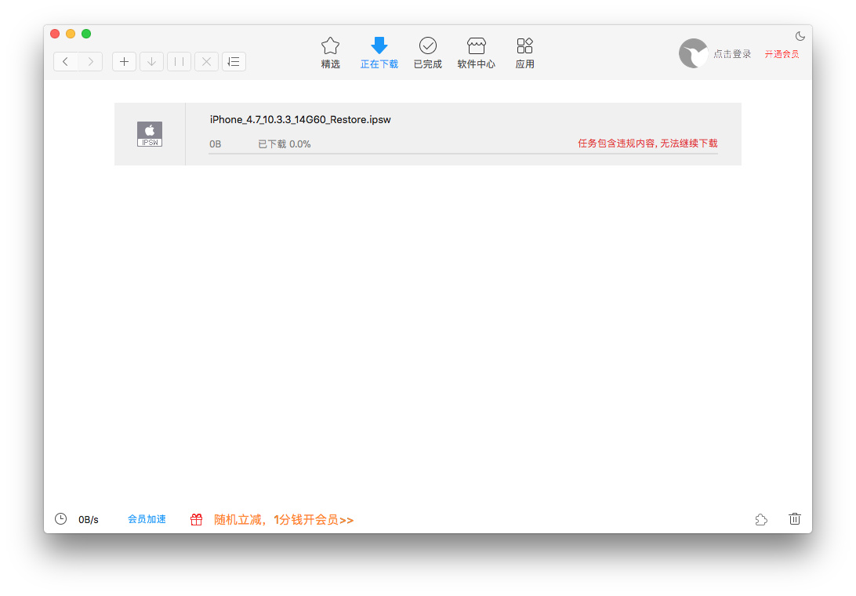Click the 0B size label
Viewport: 856px width, 596px height.
pos(215,144)
